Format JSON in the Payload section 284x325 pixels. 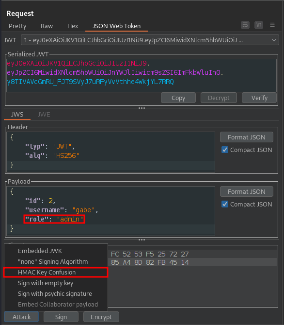[247, 191]
